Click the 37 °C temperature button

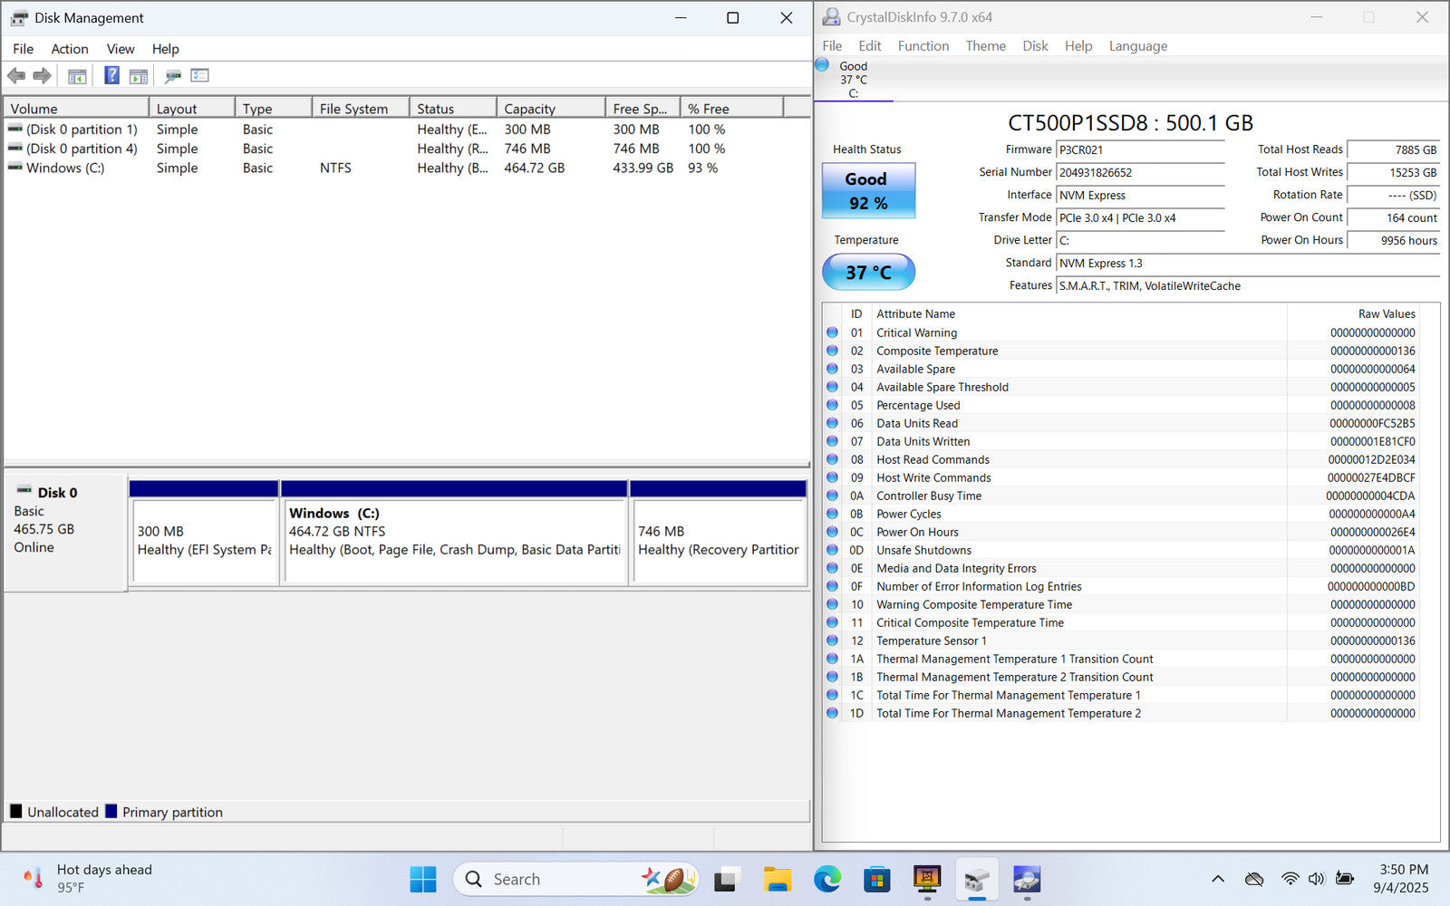(868, 272)
